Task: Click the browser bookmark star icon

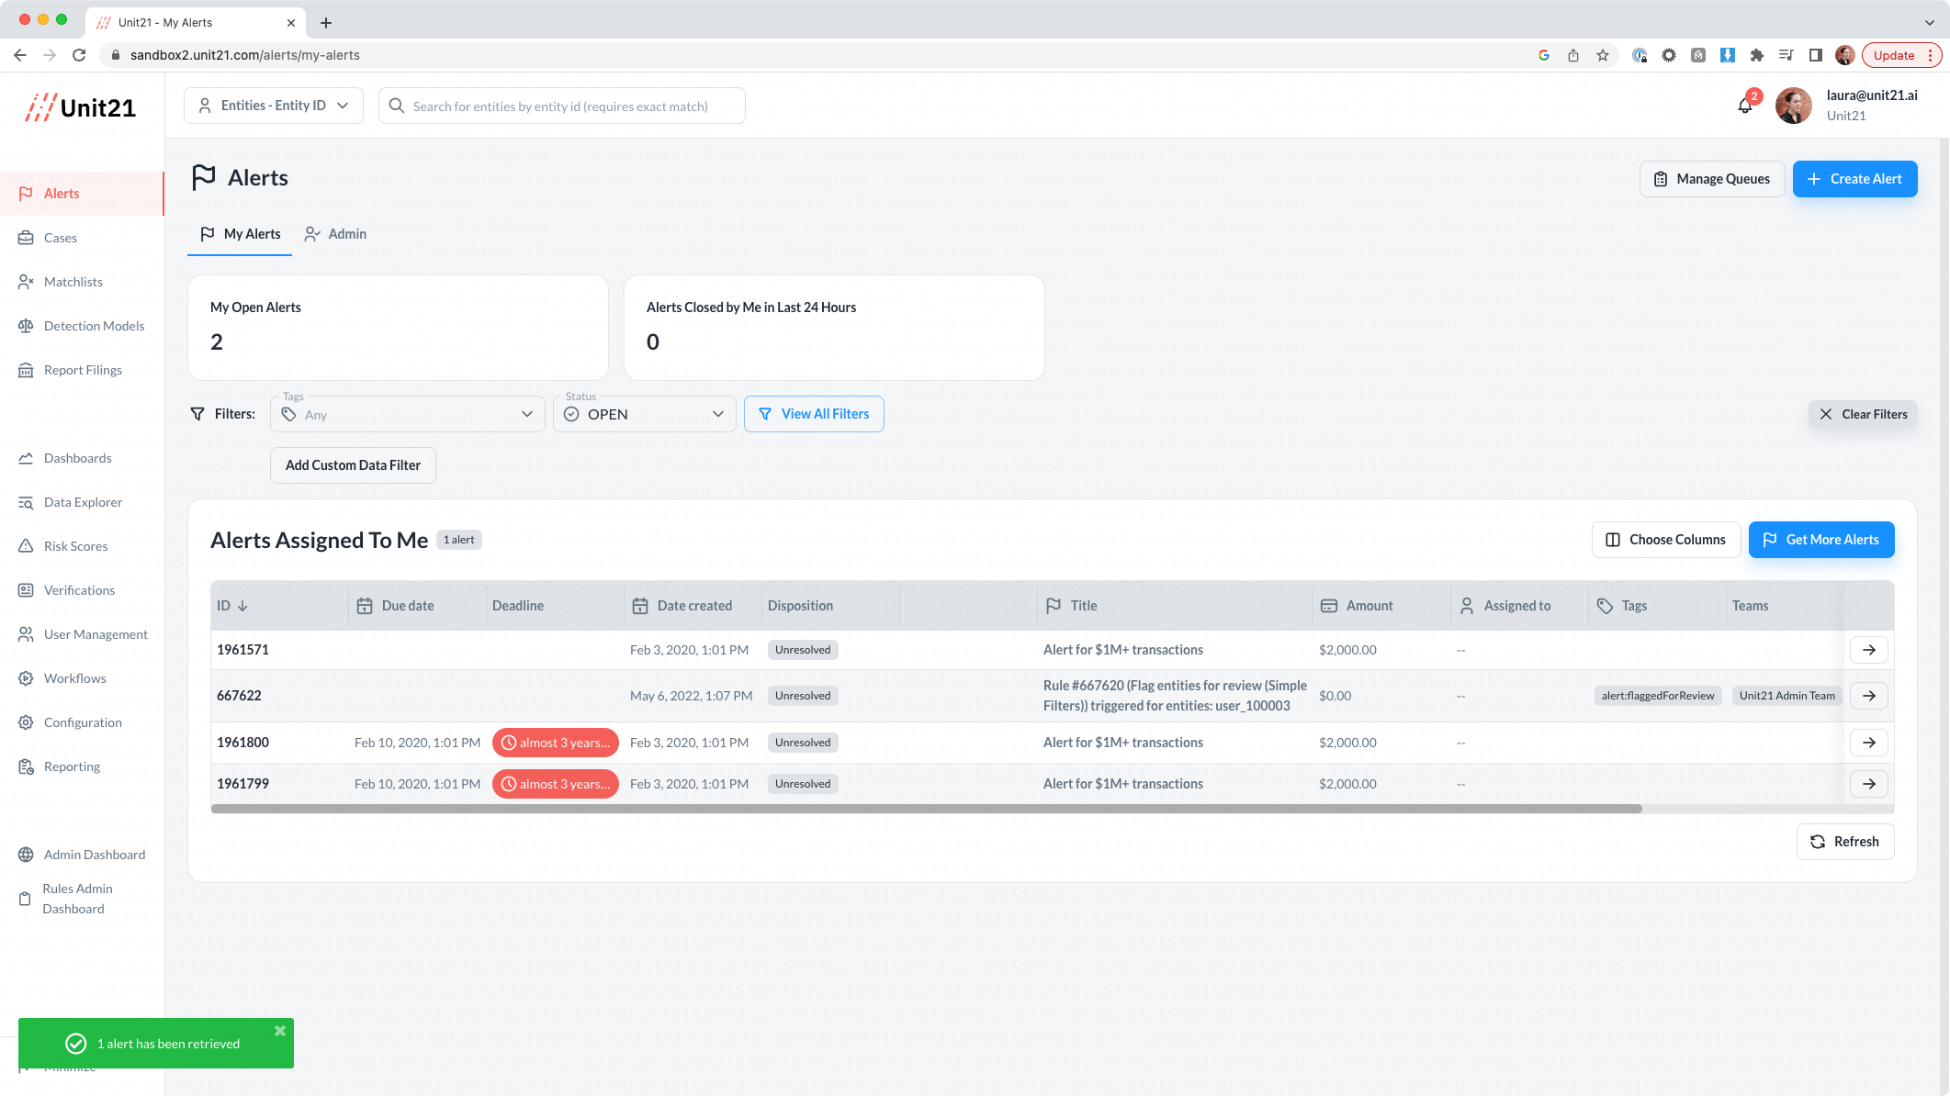Action: [x=1603, y=55]
